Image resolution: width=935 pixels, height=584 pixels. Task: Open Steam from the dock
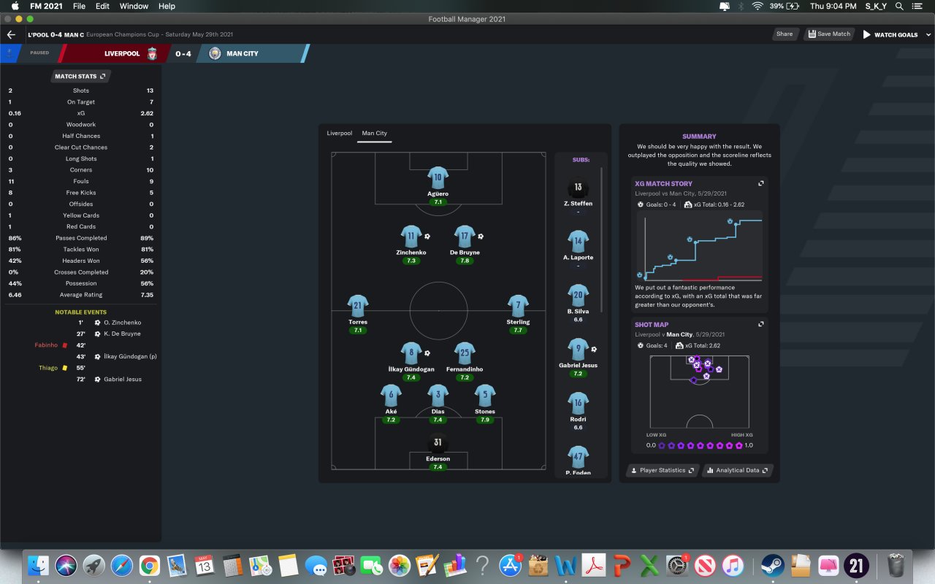coord(773,565)
